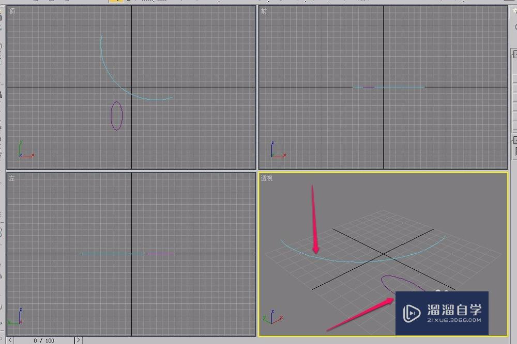Select the cyan line in the Front viewport
Image resolution: width=517 pixels, height=344 pixels.
[400, 87]
